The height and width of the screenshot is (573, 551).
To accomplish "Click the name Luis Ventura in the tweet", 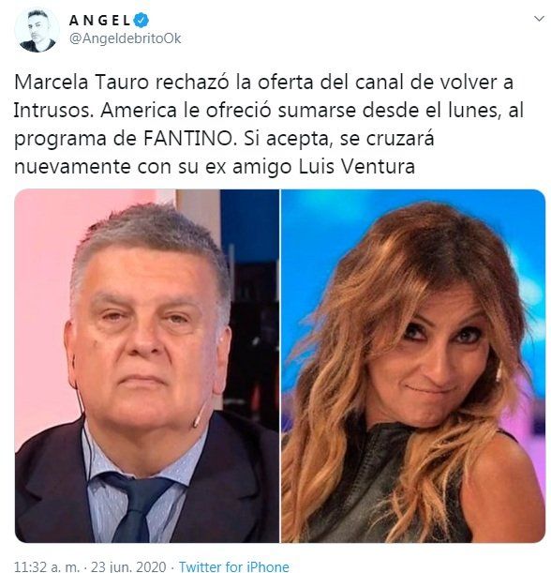I will click(357, 167).
